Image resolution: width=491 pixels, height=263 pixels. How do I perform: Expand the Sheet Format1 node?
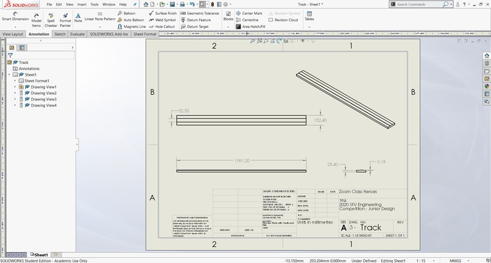pyautogui.click(x=15, y=81)
